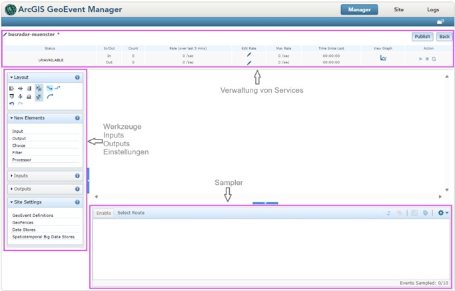The width and height of the screenshot is (455, 291).
Task: Click the canvas scroll down arrow
Action: coord(447,190)
